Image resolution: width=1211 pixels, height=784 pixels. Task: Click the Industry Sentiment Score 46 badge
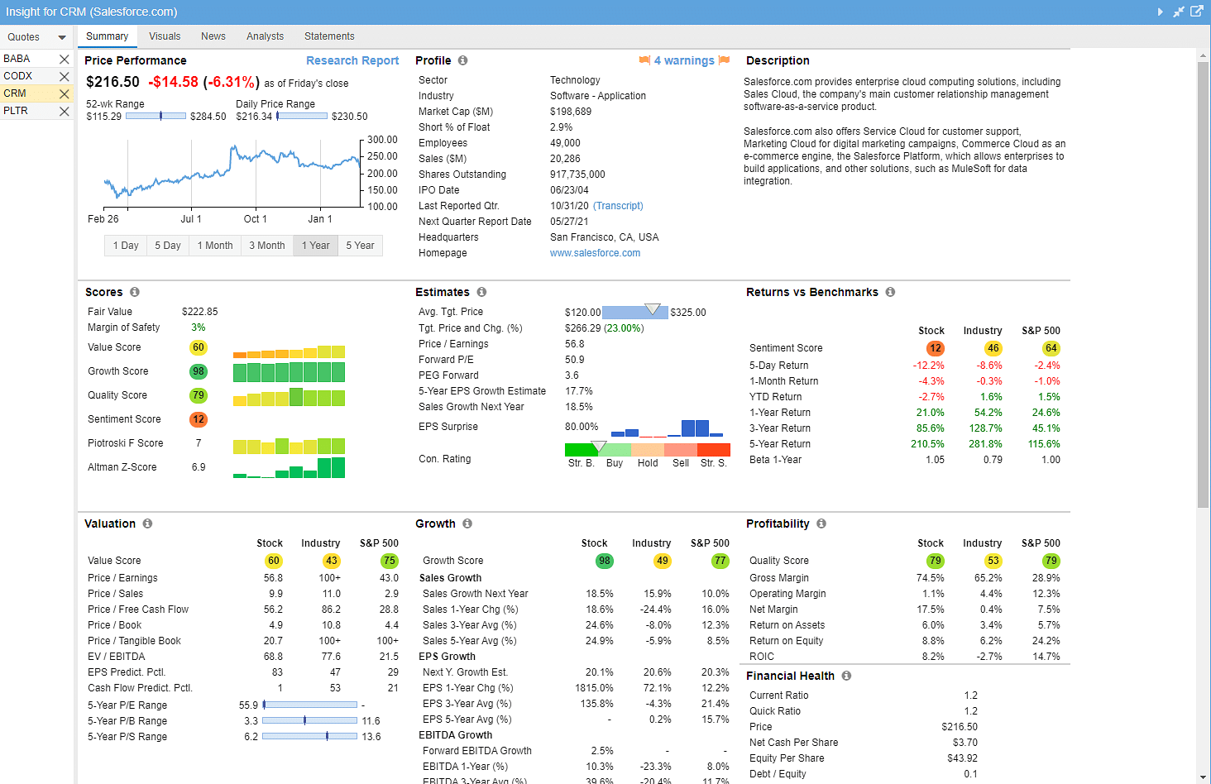coord(993,349)
